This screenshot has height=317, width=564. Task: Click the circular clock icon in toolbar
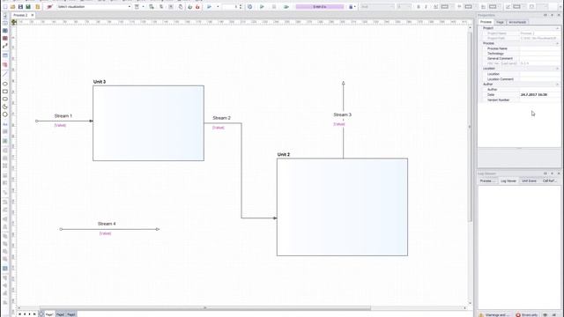(249, 7)
